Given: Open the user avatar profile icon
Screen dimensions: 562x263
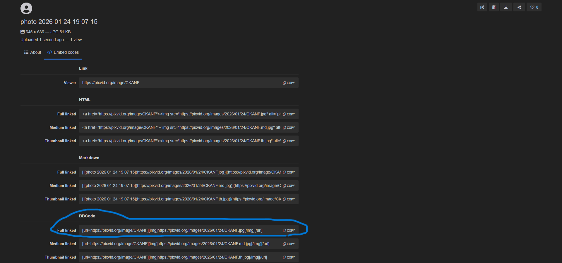Looking at the screenshot, I should click(26, 8).
